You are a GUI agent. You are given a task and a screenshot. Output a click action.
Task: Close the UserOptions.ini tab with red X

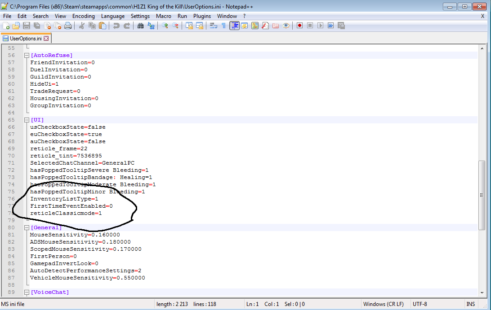click(46, 39)
